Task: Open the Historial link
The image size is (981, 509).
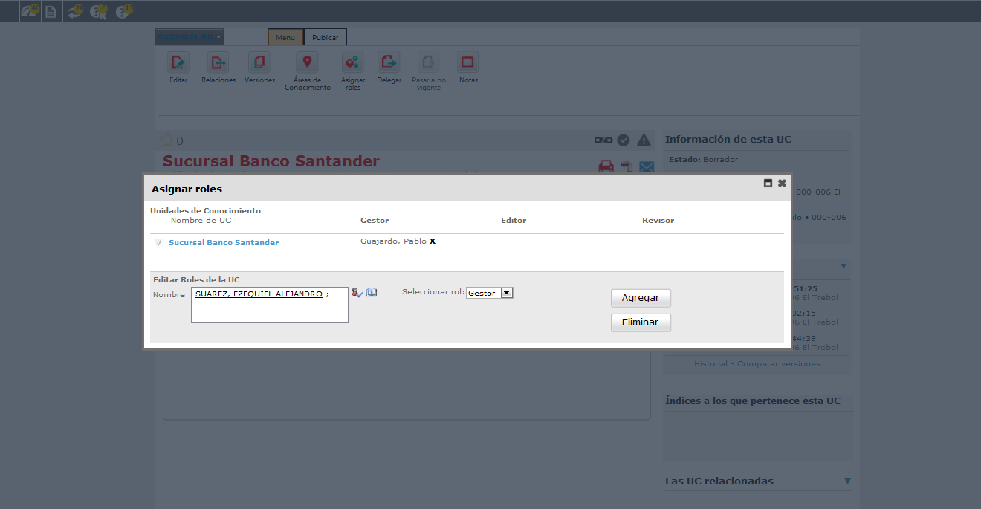Action: (x=710, y=364)
